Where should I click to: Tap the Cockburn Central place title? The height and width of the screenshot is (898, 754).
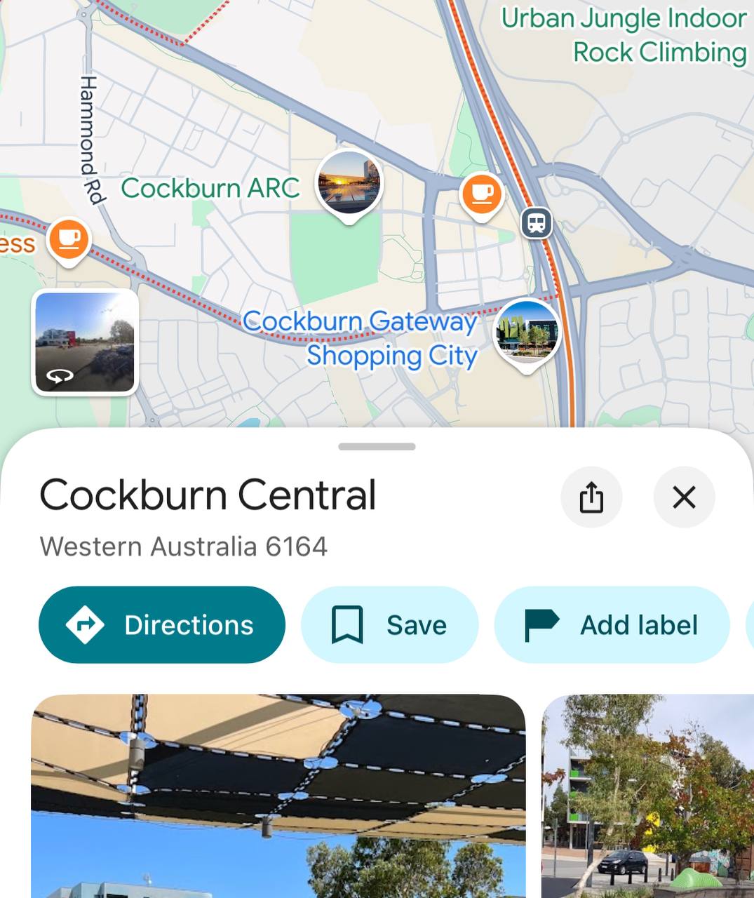[208, 495]
